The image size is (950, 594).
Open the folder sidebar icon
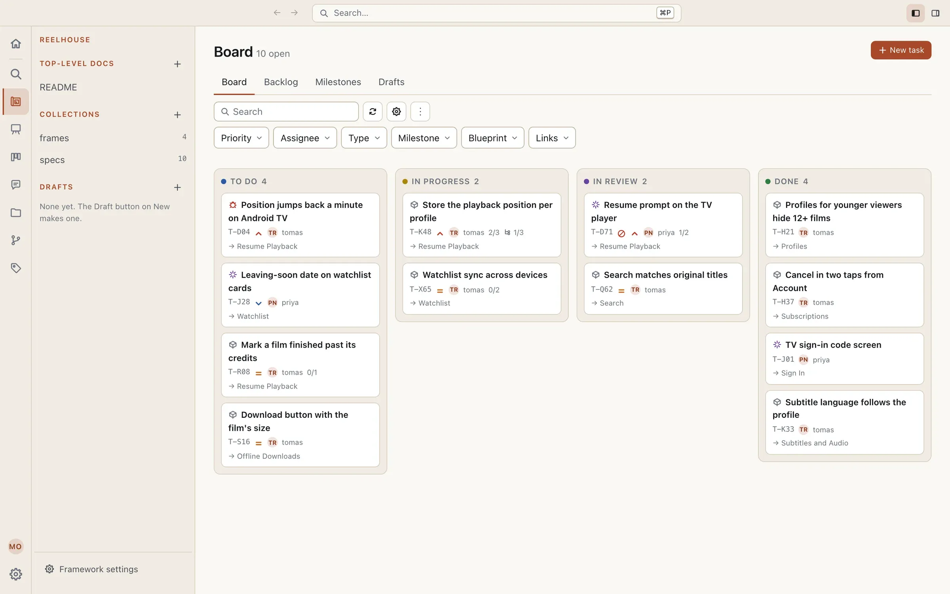15,213
